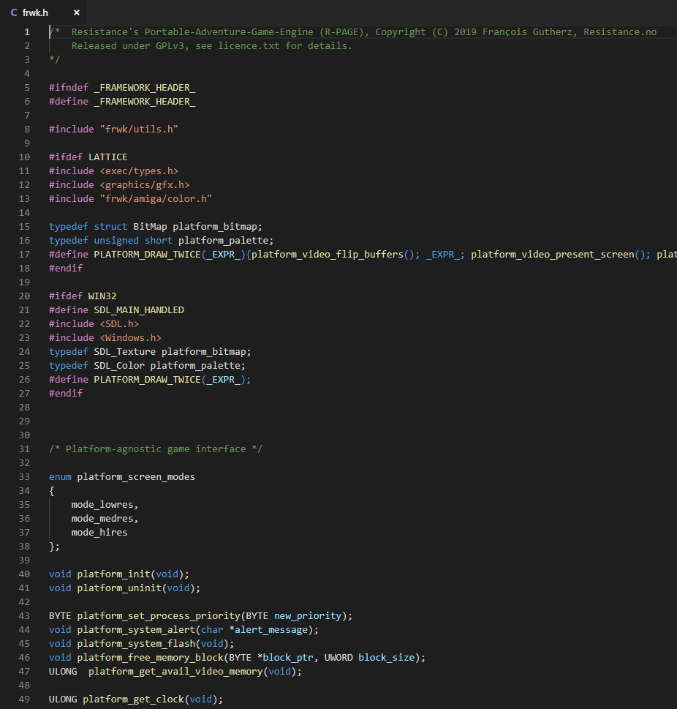
Task: Select the frwk.h tab
Action: tap(43, 12)
